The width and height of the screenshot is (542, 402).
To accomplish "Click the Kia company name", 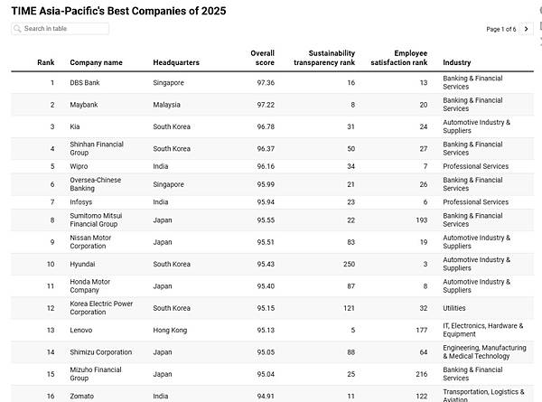I will click(75, 126).
